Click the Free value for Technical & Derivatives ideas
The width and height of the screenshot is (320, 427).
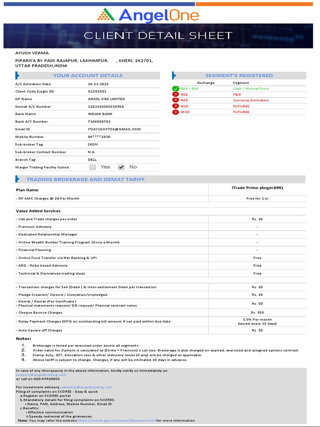257,274
